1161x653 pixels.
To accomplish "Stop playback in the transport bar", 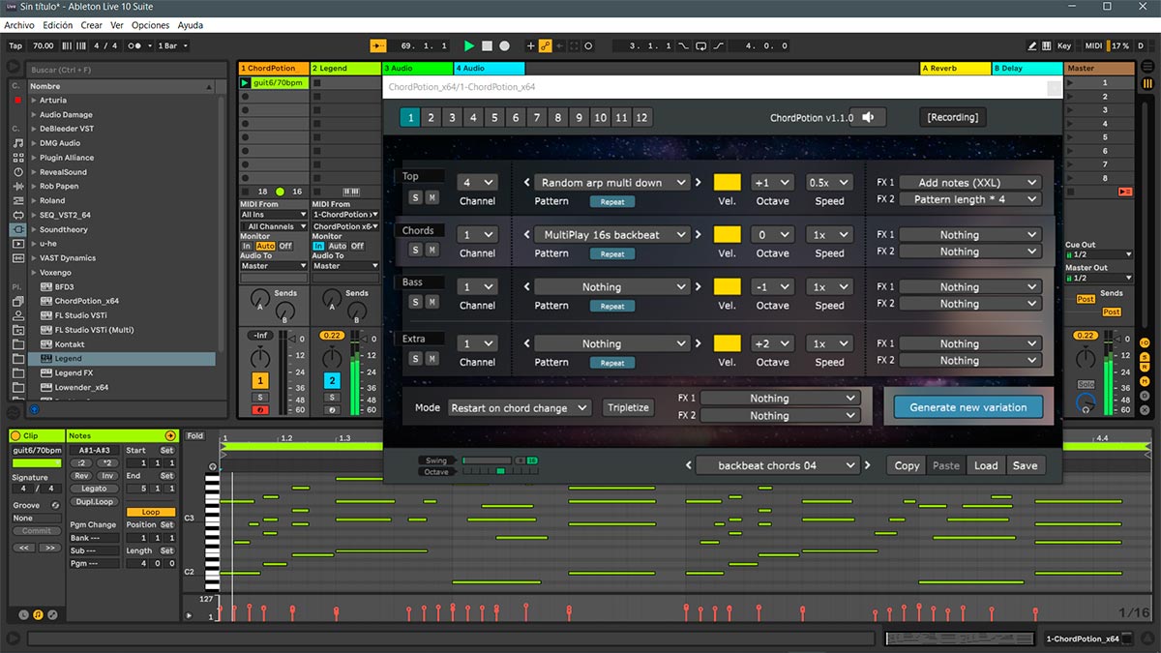I will pos(488,45).
